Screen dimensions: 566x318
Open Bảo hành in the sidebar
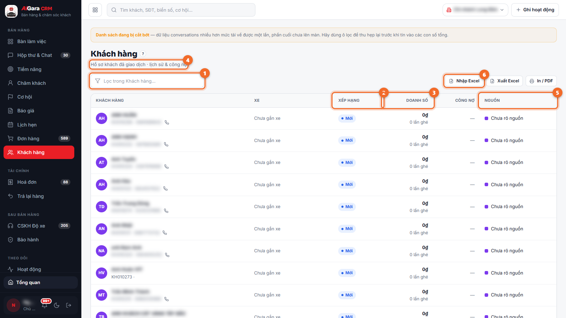[39, 240]
